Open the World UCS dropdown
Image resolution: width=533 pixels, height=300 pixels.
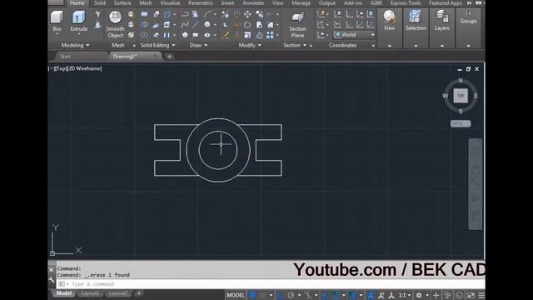click(372, 35)
